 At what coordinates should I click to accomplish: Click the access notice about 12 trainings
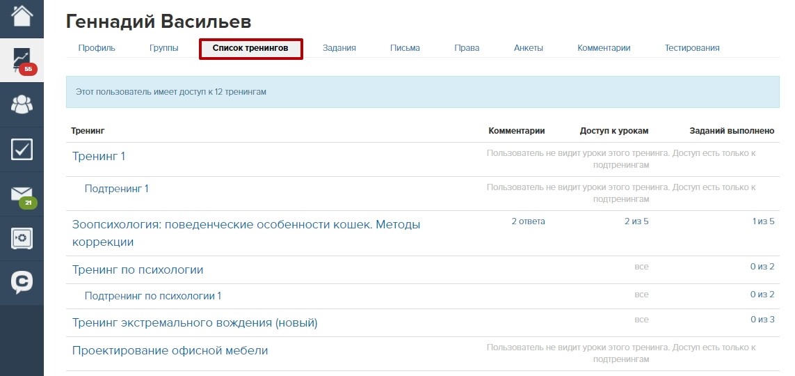coord(422,92)
